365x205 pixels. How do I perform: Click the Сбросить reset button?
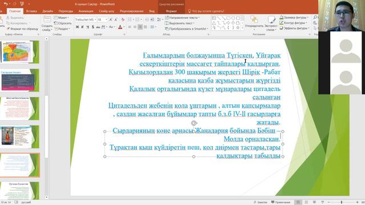[x=63, y=23]
